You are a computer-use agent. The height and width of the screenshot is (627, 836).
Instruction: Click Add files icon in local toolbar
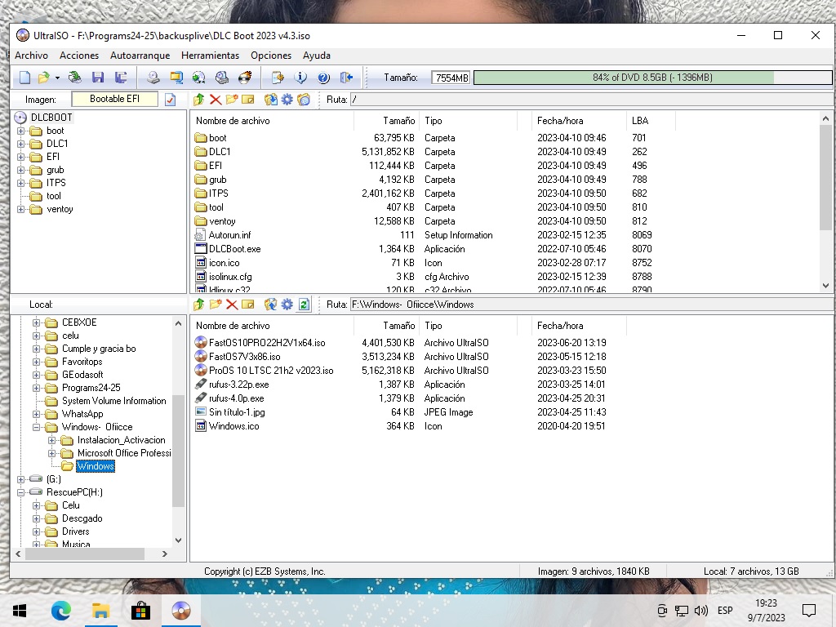(271, 305)
